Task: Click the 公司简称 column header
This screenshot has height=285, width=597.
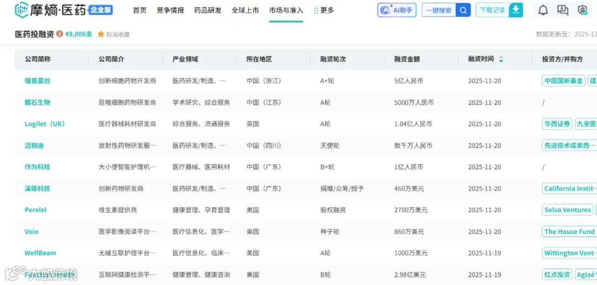Action: (x=38, y=59)
